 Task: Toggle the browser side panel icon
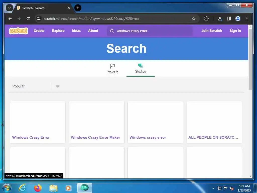pyautogui.click(x=229, y=19)
